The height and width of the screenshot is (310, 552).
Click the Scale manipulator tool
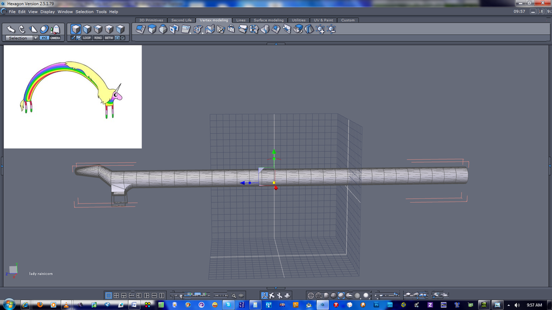click(33, 29)
